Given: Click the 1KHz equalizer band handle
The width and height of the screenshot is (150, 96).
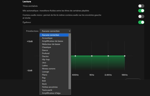Looking at the screenshot, I should pos(92,56).
